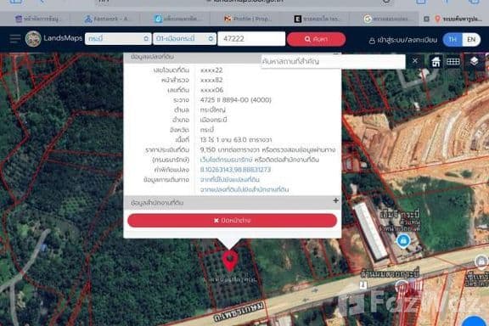Click the map sheet value 4725 II 8894-00 (4000)

point(236,100)
